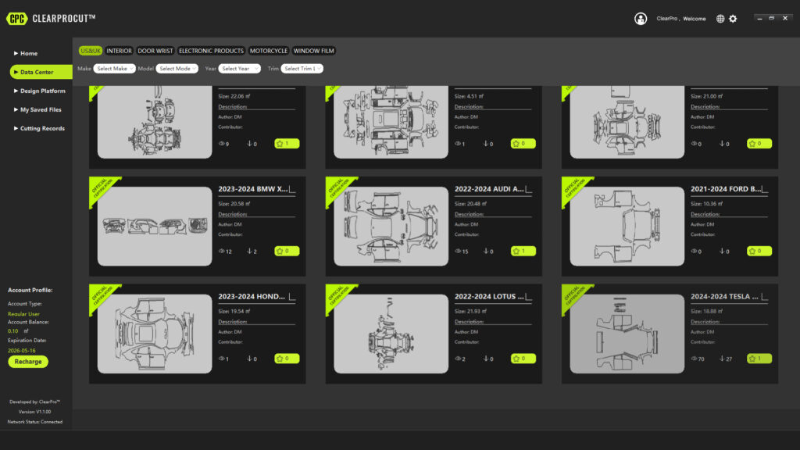The image size is (800, 450).
Task: Open the settings gear icon
Action: coord(733,19)
